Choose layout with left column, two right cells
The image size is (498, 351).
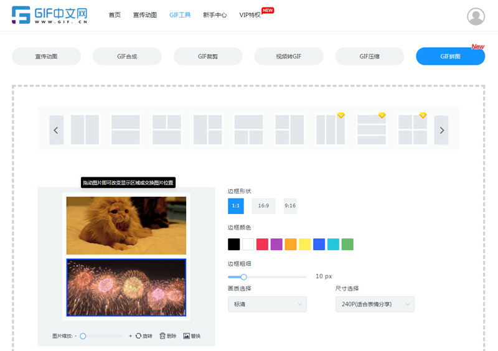208,129
